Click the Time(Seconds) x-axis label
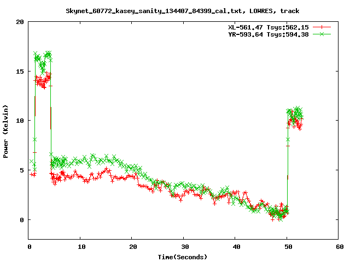Screen dimensions: 350x262 tap(183, 257)
